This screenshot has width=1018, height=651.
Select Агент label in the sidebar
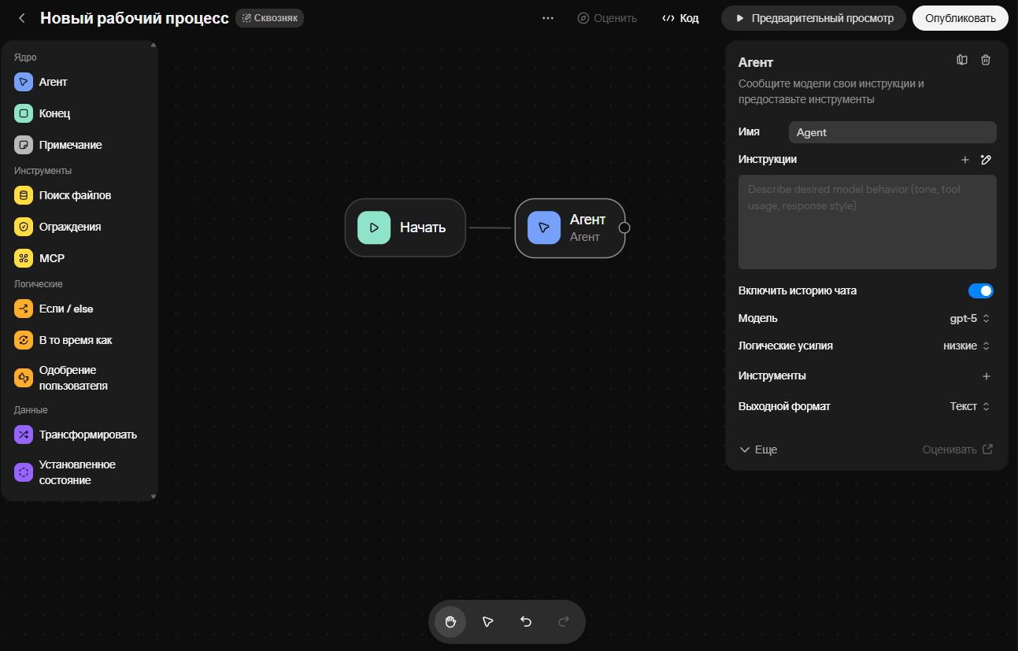(x=54, y=82)
